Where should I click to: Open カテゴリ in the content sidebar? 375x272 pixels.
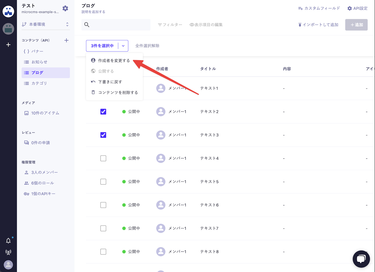click(39, 83)
